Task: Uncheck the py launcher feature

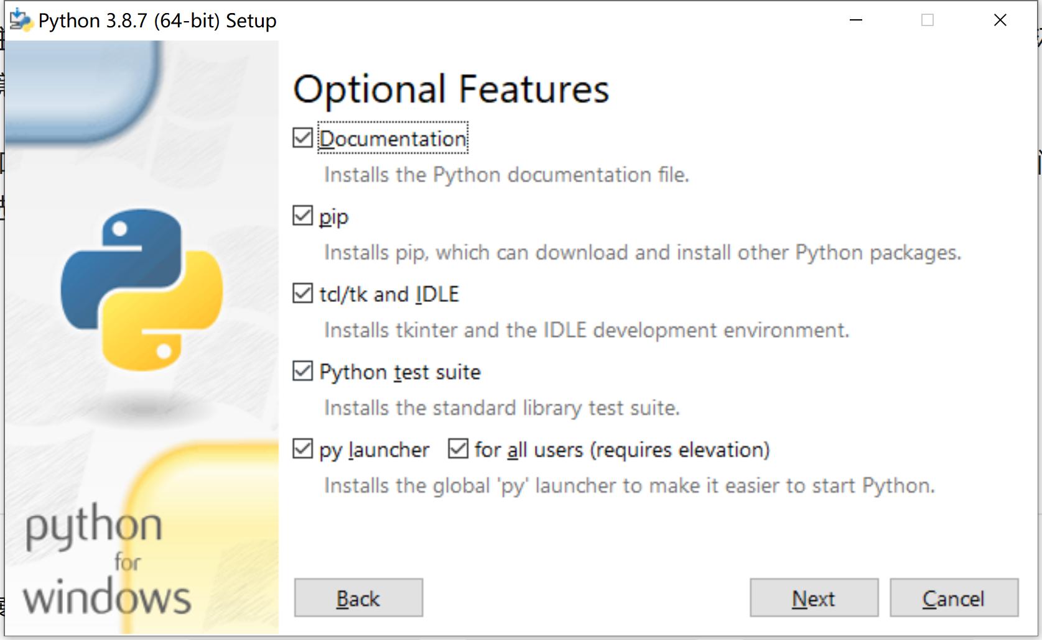Action: [x=302, y=449]
